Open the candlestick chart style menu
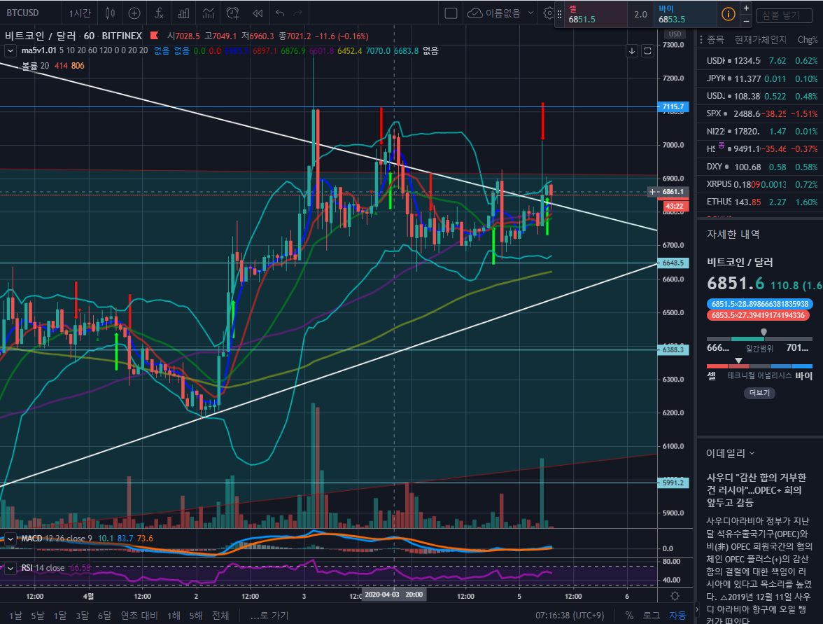Viewport: 823px width, 624px height. pyautogui.click(x=110, y=13)
